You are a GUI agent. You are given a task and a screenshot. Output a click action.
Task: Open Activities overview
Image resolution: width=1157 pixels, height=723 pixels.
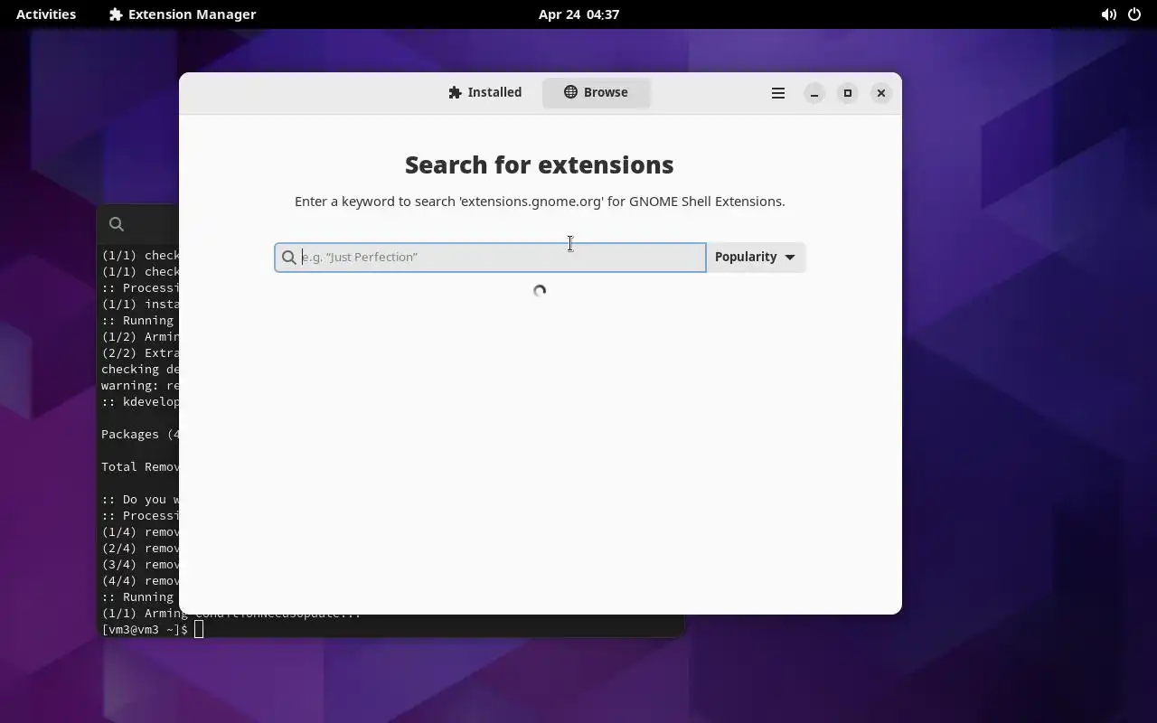pos(46,14)
